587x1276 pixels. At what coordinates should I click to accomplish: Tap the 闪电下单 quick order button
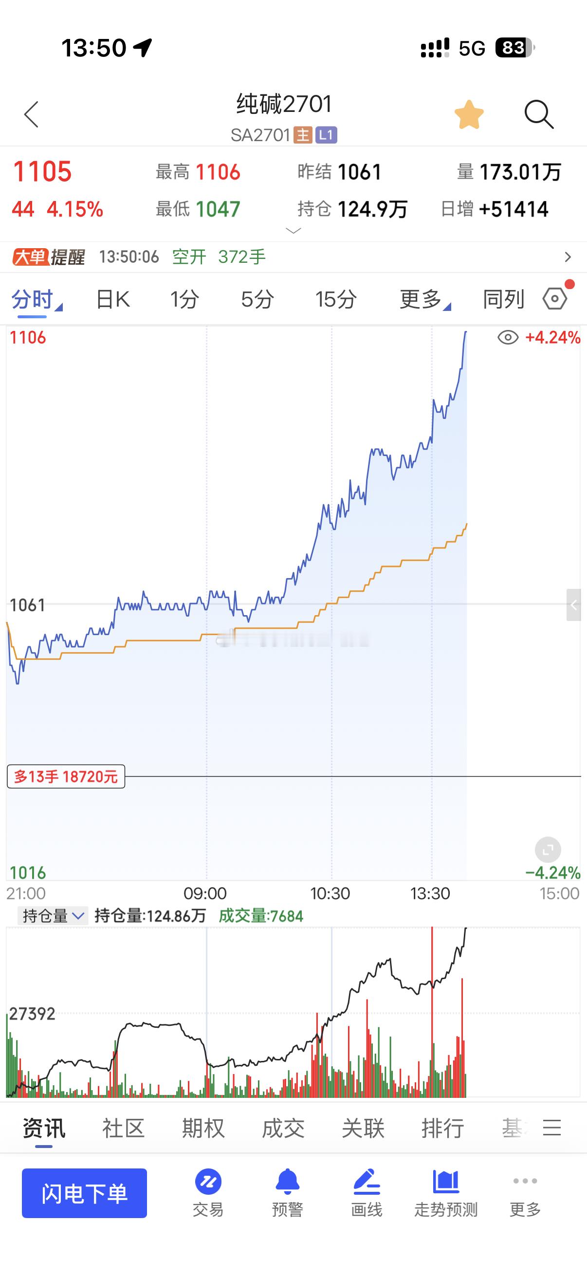click(x=84, y=1193)
